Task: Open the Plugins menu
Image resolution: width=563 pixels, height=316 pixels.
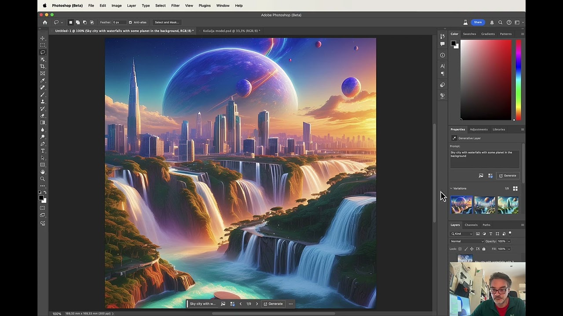Action: [205, 5]
